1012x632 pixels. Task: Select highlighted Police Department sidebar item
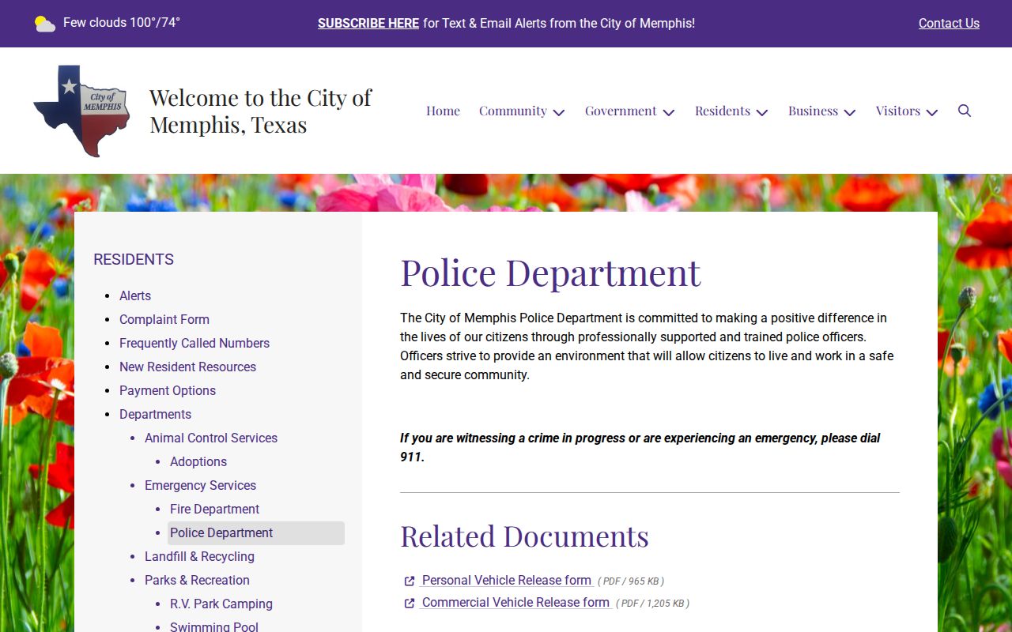256,533
